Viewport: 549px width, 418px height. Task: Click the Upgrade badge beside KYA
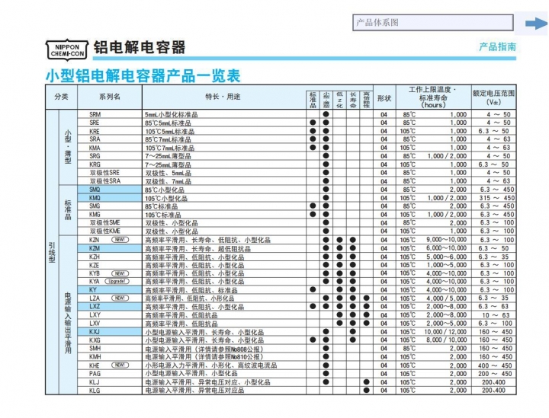coord(117,282)
